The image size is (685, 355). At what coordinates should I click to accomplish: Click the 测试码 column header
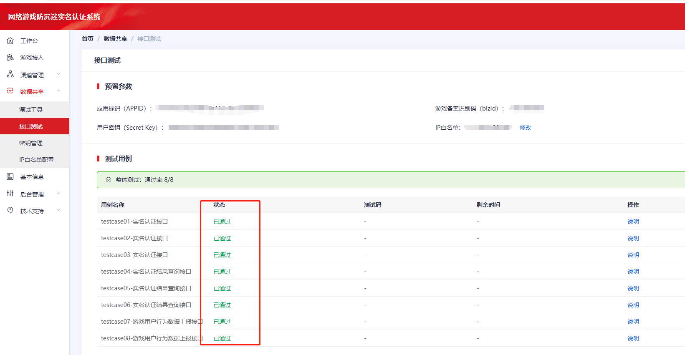(x=372, y=205)
